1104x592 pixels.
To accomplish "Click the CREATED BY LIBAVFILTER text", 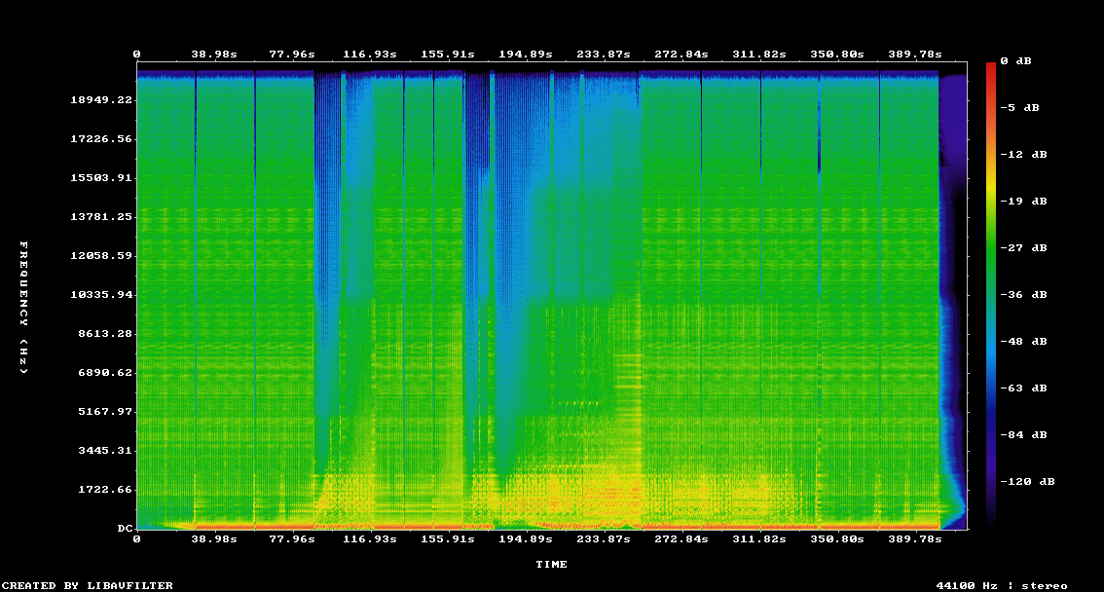I will [x=87, y=585].
